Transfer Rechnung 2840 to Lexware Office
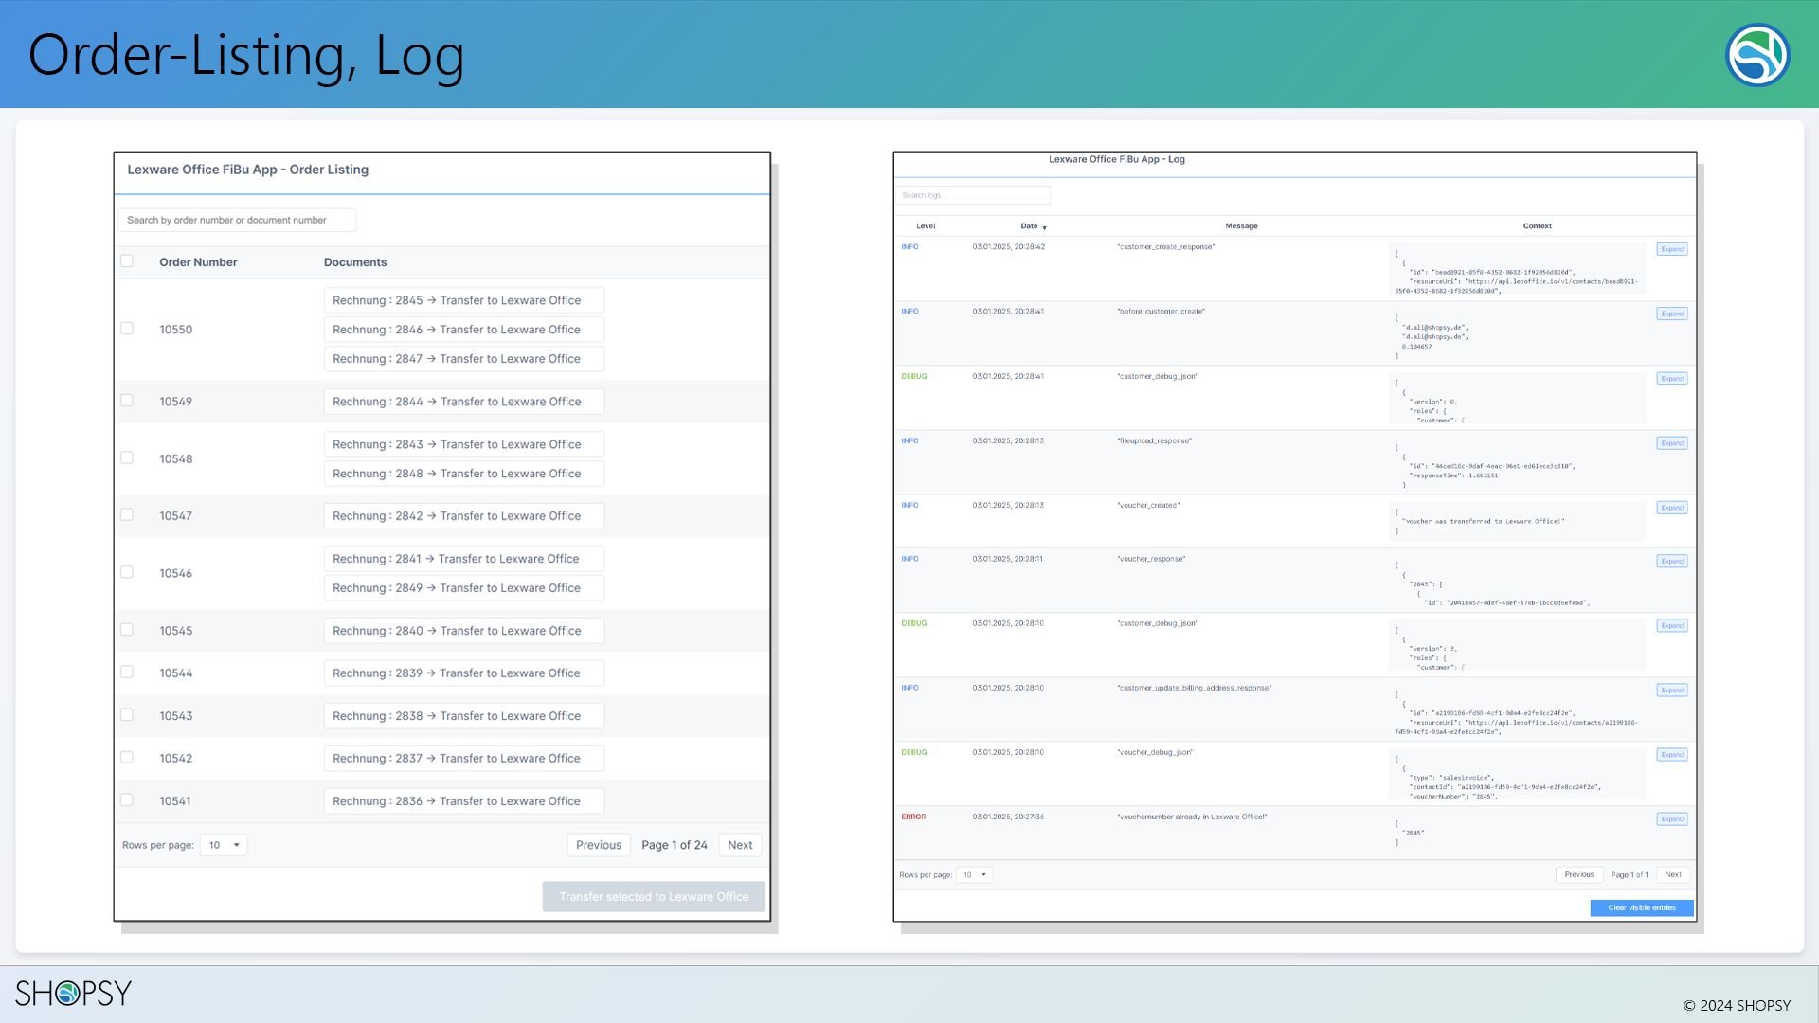The height and width of the screenshot is (1023, 1819). 464,631
